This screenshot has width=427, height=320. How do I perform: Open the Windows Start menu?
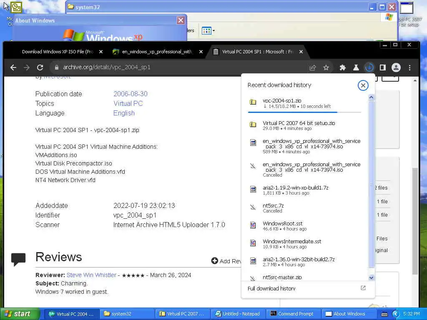pyautogui.click(x=19, y=314)
